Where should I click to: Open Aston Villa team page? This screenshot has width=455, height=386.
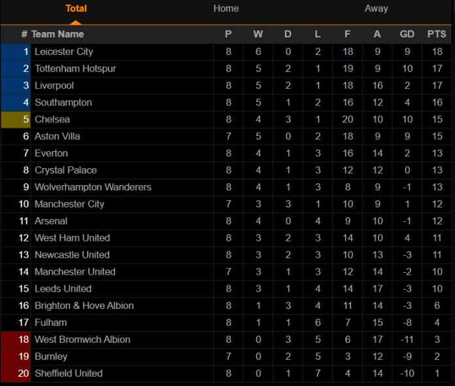coord(57,136)
